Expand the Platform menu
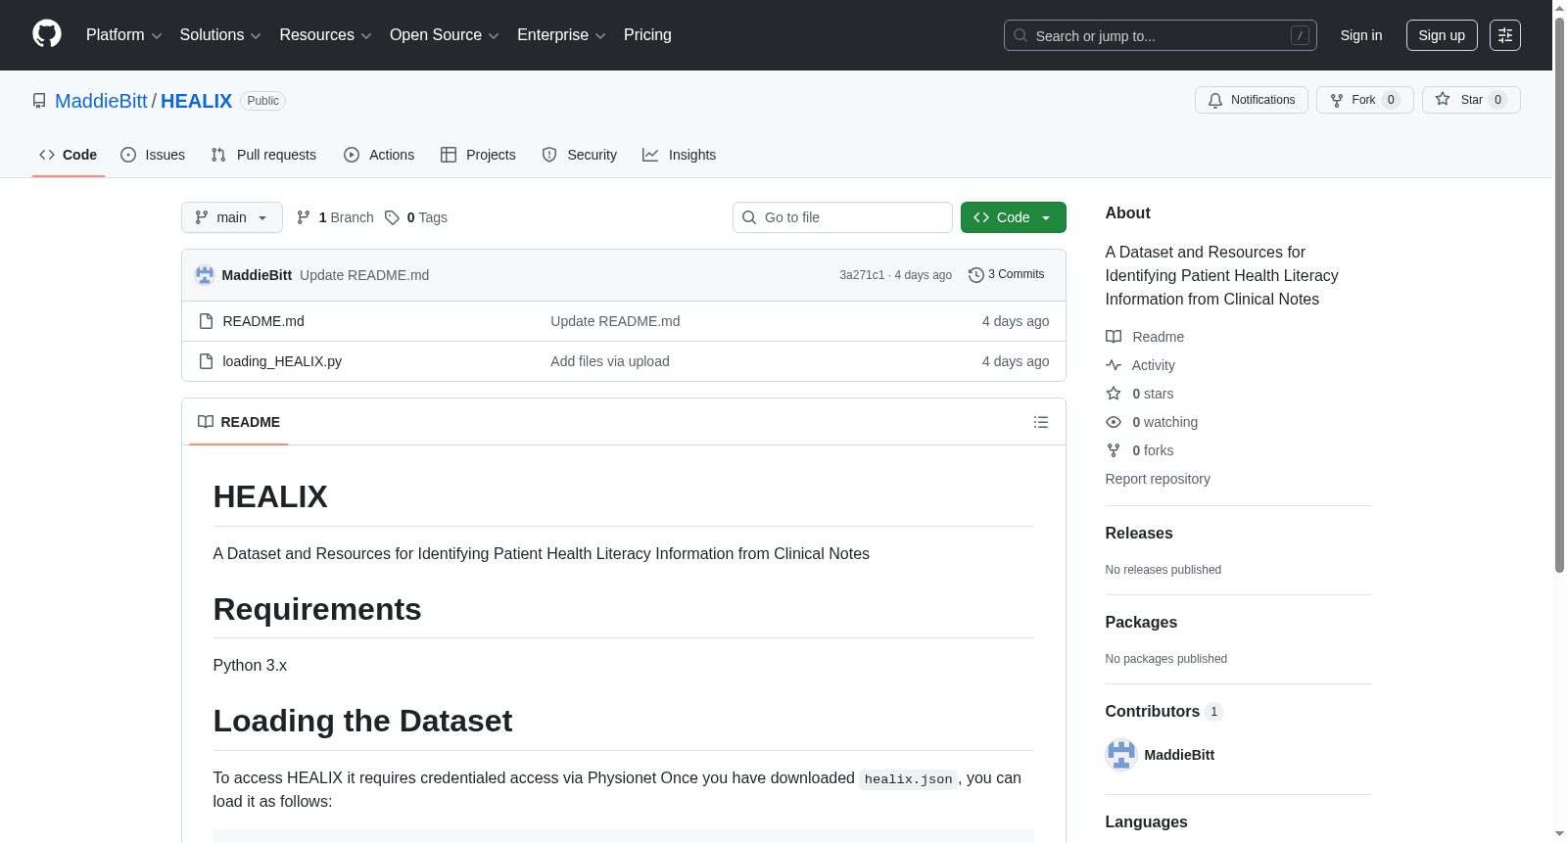This screenshot has width=1567, height=843. (123, 35)
